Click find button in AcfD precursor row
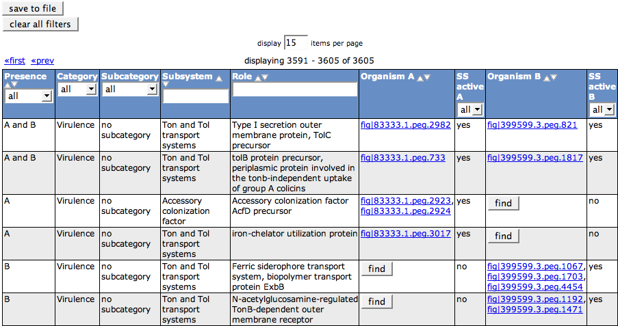The image size is (618, 326). [503, 203]
